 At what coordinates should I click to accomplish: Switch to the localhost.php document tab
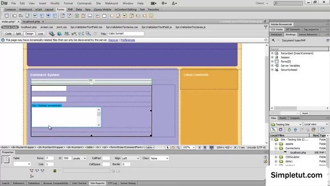pos(31,22)
